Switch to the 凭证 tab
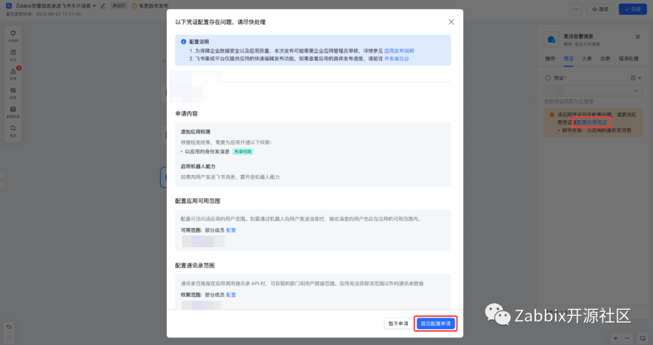 pyautogui.click(x=568, y=59)
